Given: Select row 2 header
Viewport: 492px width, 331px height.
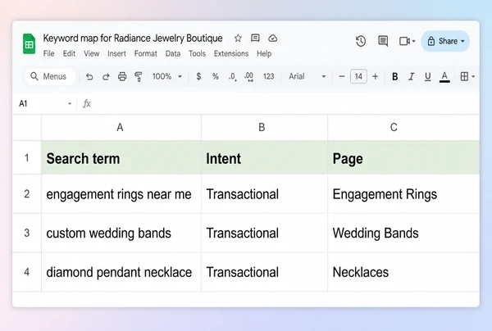Looking at the screenshot, I should click(x=27, y=194).
